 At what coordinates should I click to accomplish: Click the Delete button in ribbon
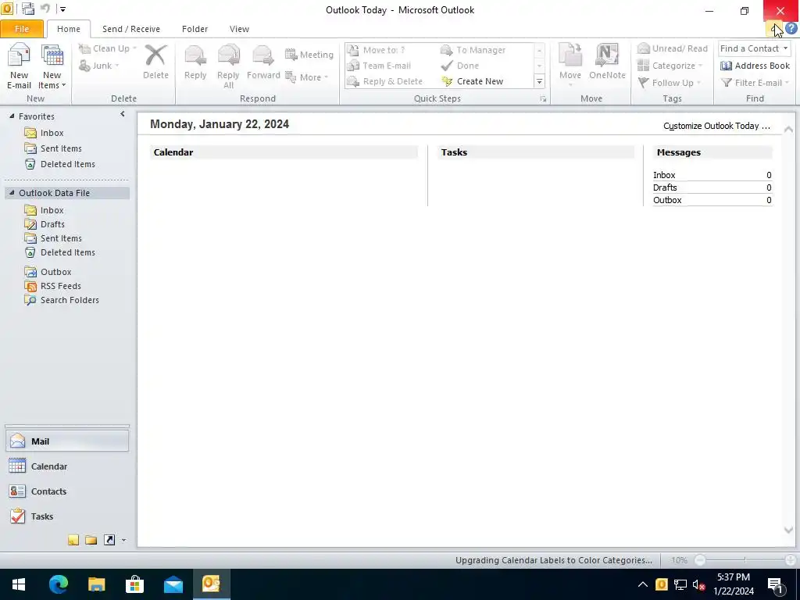coord(155,62)
